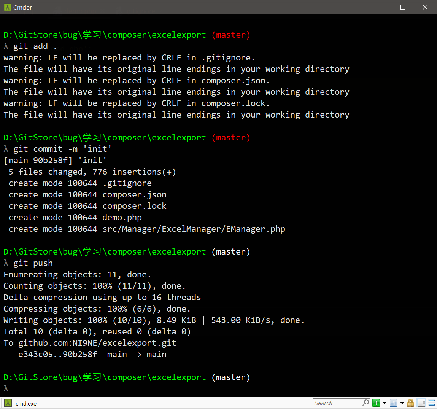Click the magnifier icon in the Search box
Image resolution: width=437 pixels, height=409 pixels.
coord(365,403)
